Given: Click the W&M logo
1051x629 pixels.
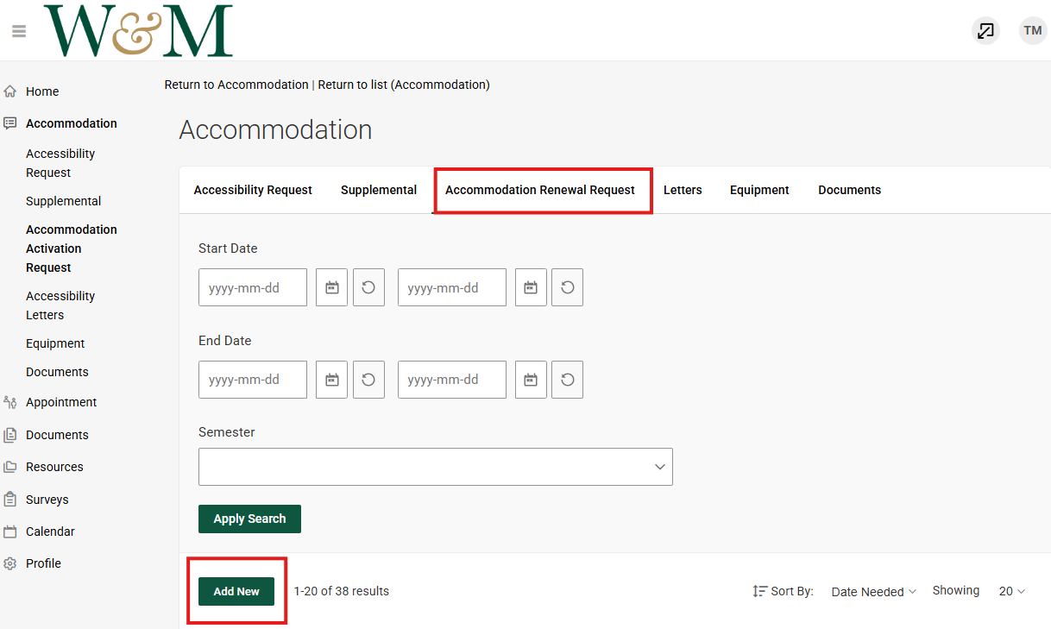Looking at the screenshot, I should tap(138, 30).
